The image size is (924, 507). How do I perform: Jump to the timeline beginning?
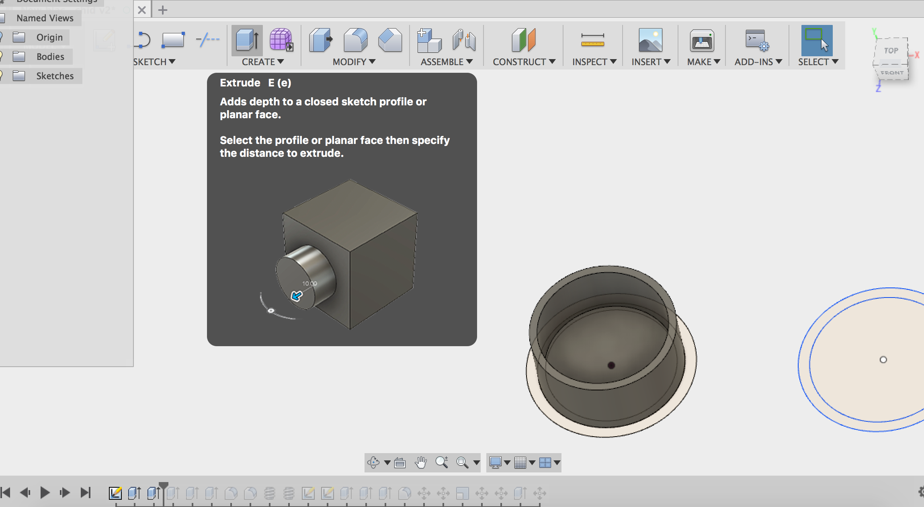(6, 493)
